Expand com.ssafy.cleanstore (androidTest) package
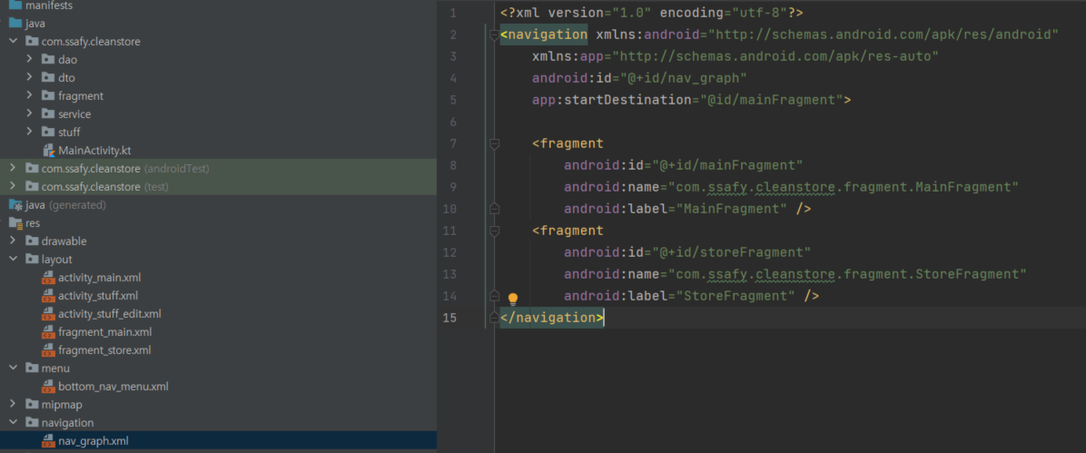The height and width of the screenshot is (453, 1086). coord(13,168)
